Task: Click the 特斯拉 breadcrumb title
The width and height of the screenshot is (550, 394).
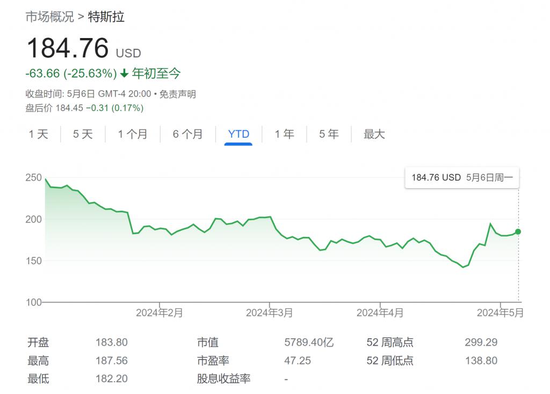Action: coord(106,17)
